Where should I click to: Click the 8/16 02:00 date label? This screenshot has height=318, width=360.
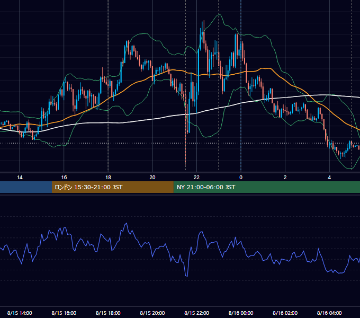pyautogui.click(x=285, y=313)
